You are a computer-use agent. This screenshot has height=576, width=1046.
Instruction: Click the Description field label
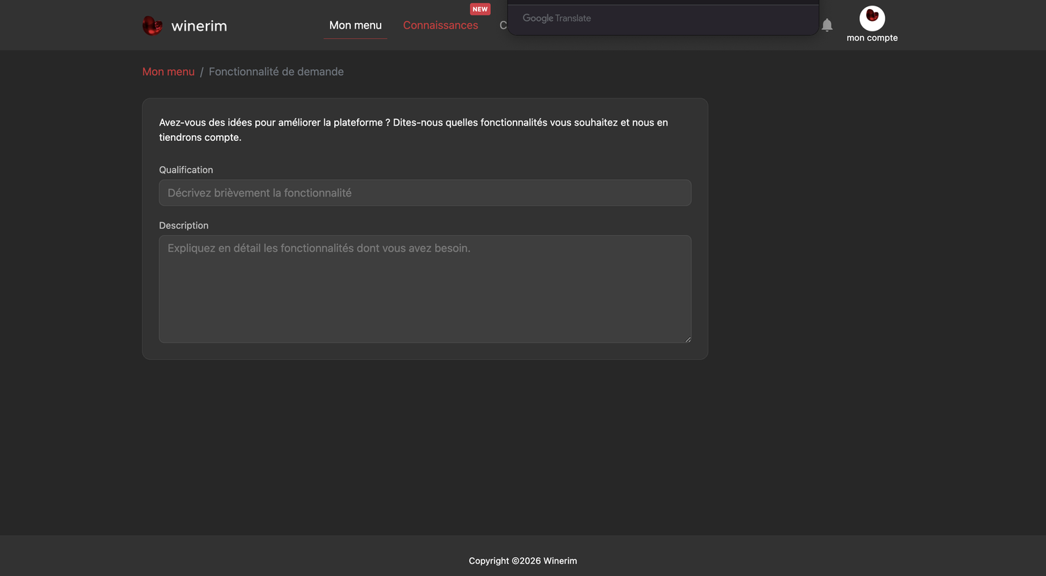click(183, 225)
